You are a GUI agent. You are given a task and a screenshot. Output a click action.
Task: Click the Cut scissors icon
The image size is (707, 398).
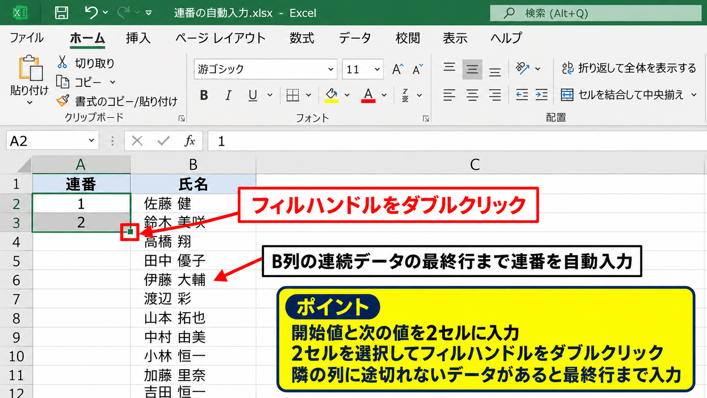click(62, 63)
